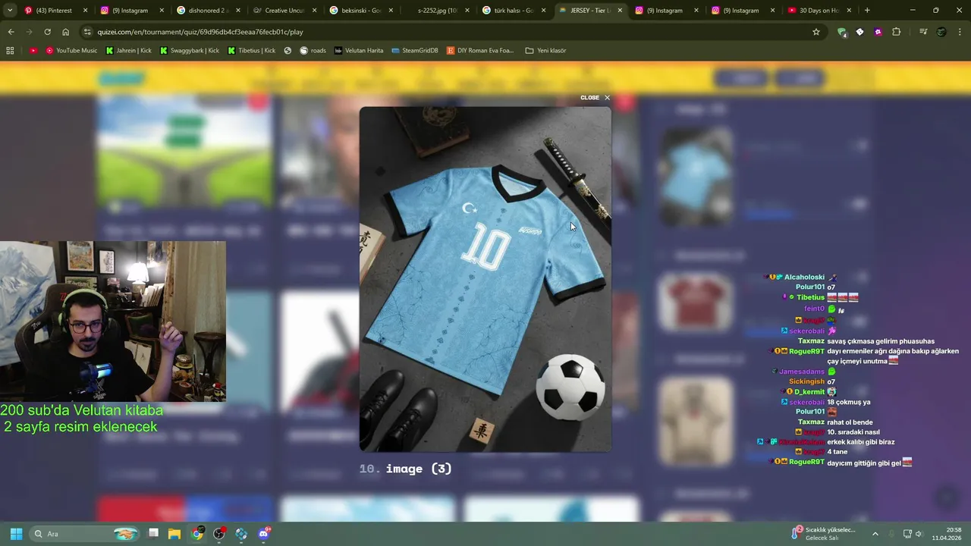Open the apps grid in bookmarks bar
Screen dimensions: 971x546
point(10,50)
